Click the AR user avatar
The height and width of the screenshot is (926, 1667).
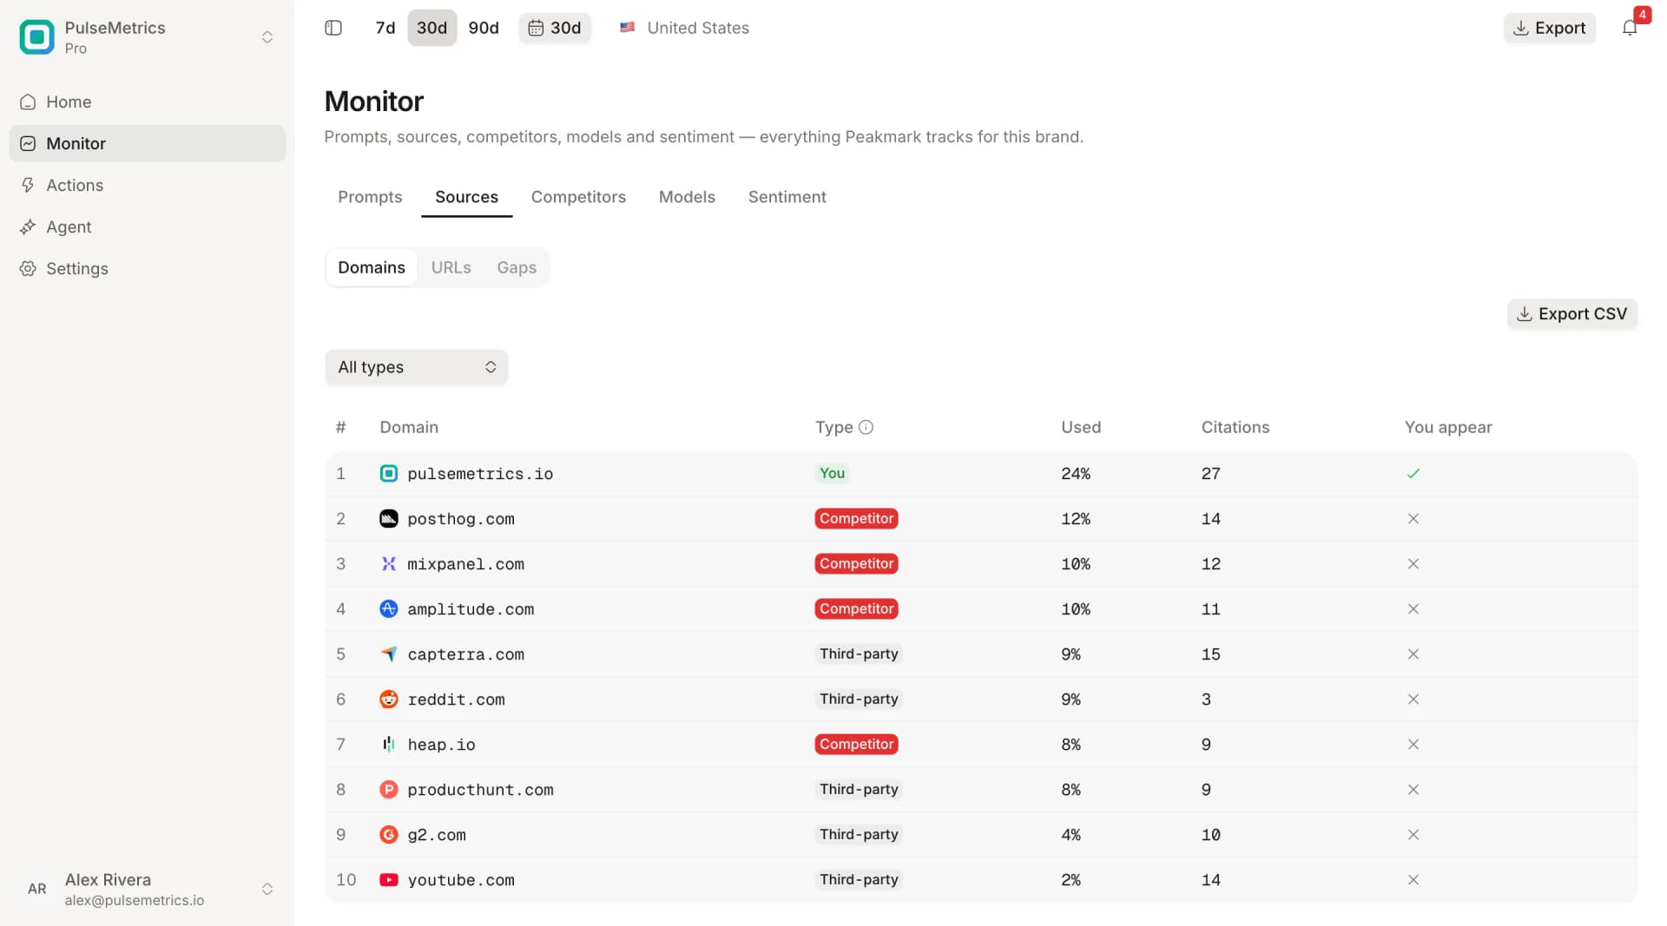pyautogui.click(x=37, y=889)
